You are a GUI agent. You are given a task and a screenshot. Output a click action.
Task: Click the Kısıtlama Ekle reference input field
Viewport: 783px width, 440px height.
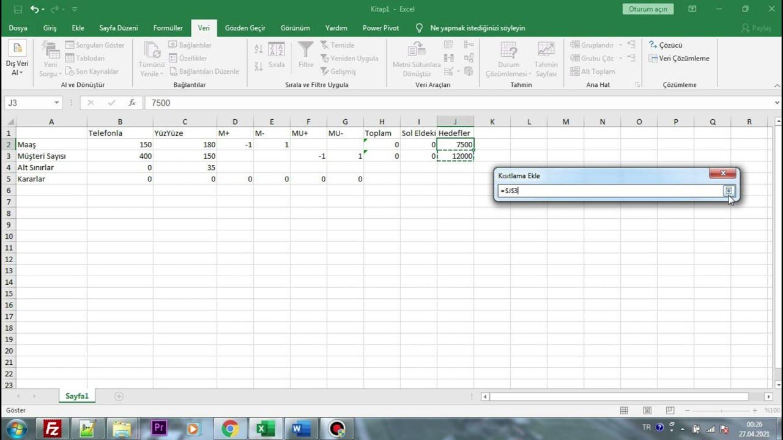(610, 191)
